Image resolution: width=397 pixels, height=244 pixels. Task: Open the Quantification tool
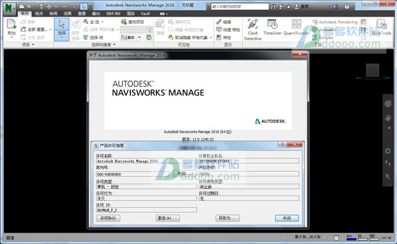[296, 27]
